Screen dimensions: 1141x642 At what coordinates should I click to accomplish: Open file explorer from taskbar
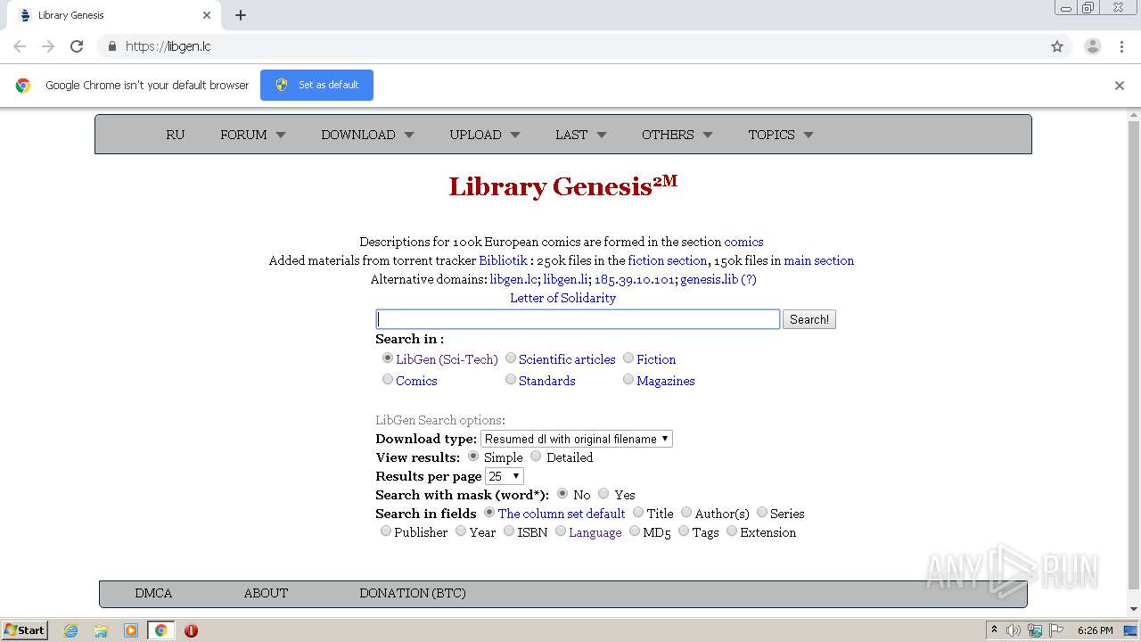coord(101,630)
